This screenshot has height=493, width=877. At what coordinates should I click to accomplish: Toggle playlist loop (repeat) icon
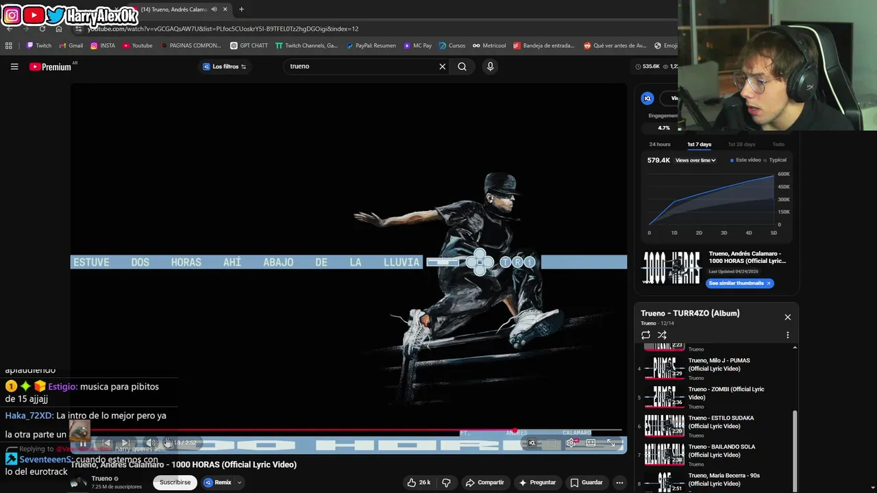[645, 335]
